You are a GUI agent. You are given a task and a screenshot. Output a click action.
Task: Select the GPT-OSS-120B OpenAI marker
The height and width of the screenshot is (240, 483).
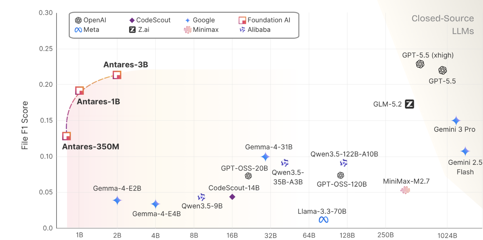coord(341,175)
